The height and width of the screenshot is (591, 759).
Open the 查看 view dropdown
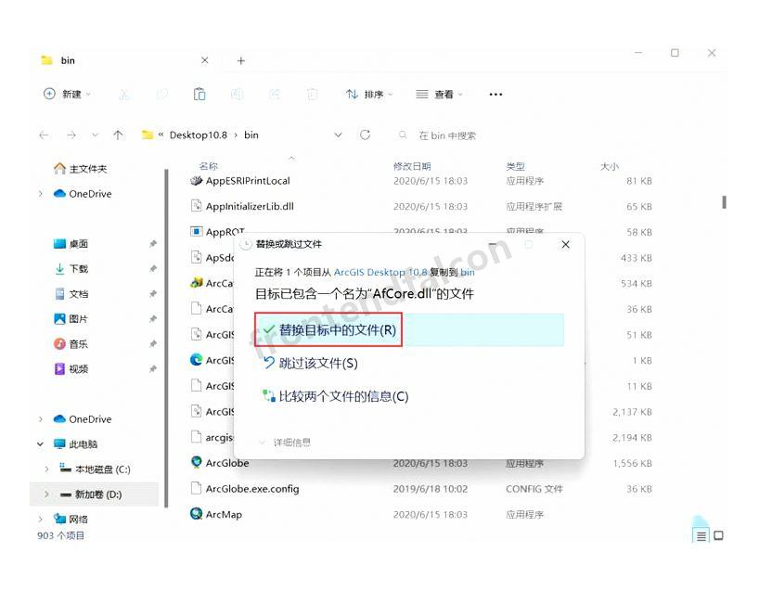(443, 94)
